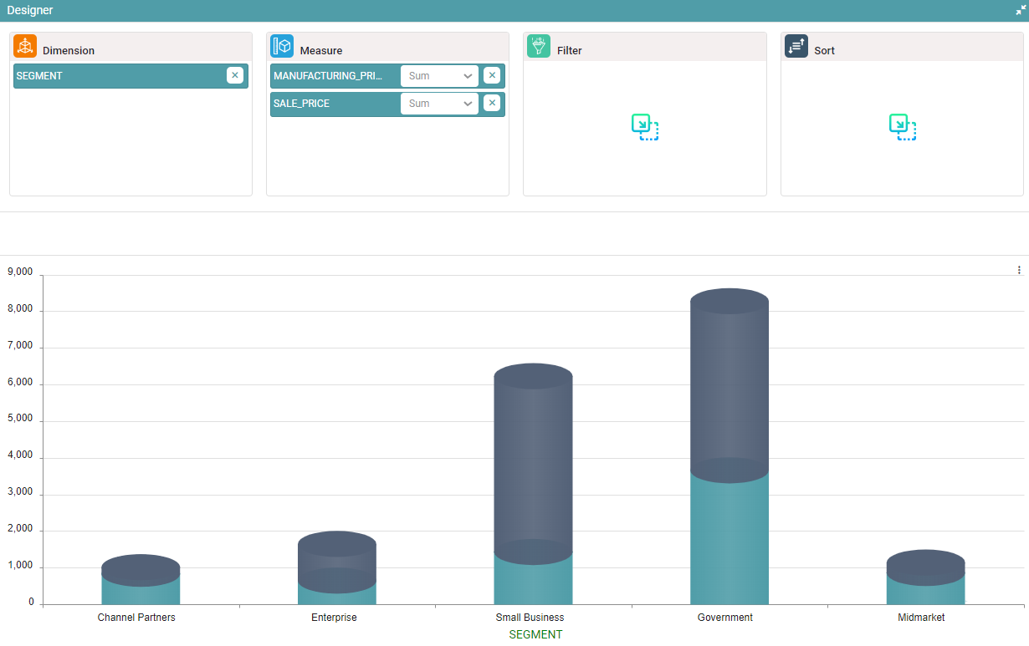Image resolution: width=1029 pixels, height=646 pixels.
Task: Open aggregation dropdown for MANUFACTURING_PRICE
Action: click(439, 76)
